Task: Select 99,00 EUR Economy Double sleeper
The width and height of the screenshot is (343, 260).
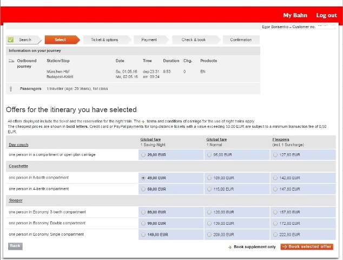Action: [143, 223]
